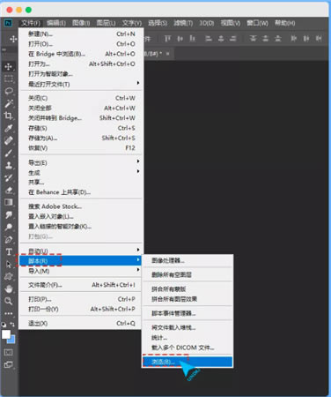Select the Crop tool
Viewport: 331px width, 397px height.
(x=9, y=116)
